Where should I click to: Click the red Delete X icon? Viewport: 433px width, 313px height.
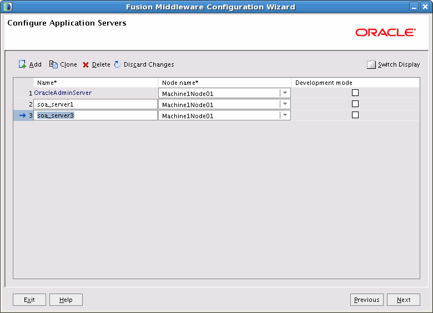(x=85, y=65)
